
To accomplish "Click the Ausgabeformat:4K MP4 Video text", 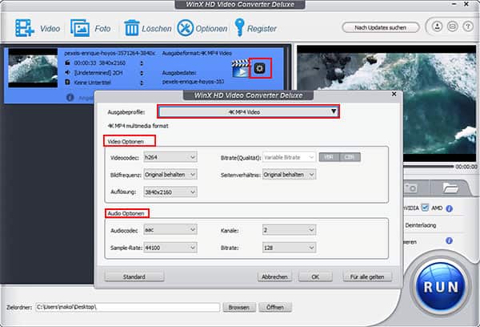I will 197,53.
